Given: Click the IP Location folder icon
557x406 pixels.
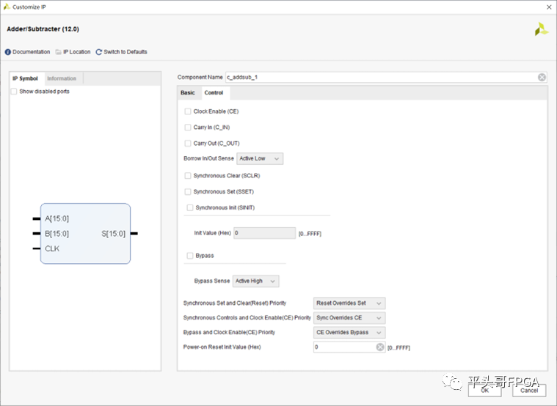Looking at the screenshot, I should tap(58, 52).
